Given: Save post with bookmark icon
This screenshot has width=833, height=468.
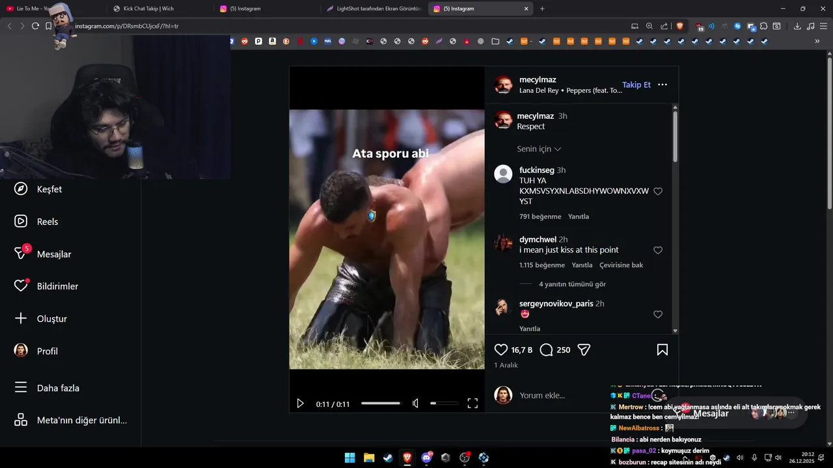Looking at the screenshot, I should pos(662,350).
